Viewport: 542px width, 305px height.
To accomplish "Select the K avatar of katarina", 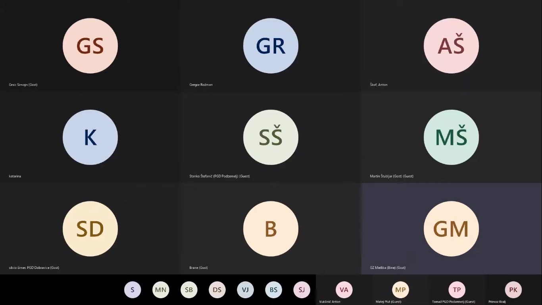I will click(90, 137).
